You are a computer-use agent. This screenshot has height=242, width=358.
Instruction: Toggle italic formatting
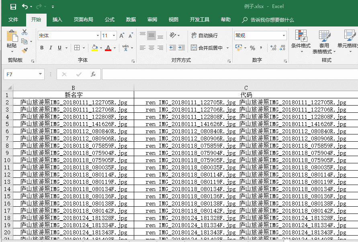point(51,48)
